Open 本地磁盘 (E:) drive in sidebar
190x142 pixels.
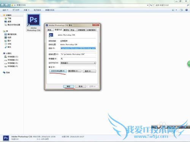11,63
